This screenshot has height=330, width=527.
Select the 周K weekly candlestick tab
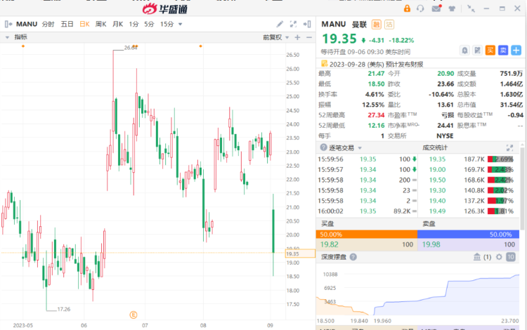pos(100,24)
